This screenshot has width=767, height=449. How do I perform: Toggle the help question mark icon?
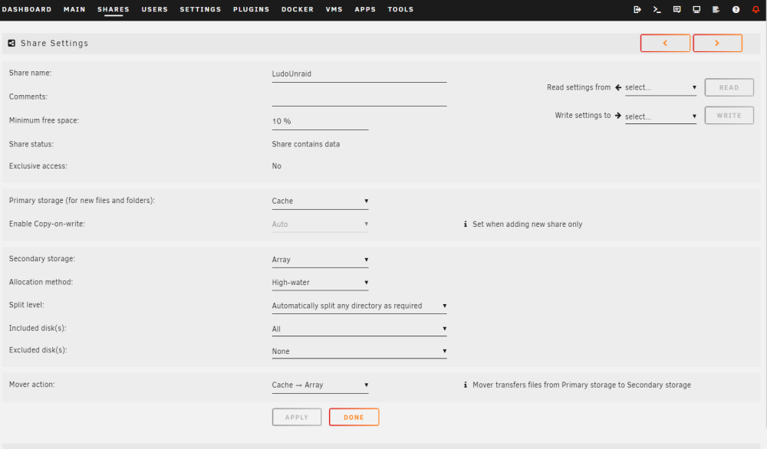(x=736, y=9)
